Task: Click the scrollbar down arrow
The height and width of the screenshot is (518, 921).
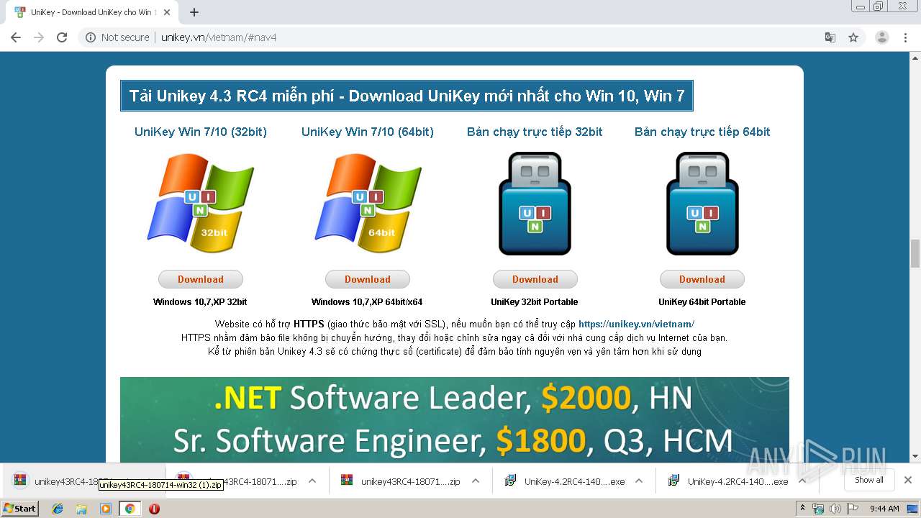Action: click(915, 456)
